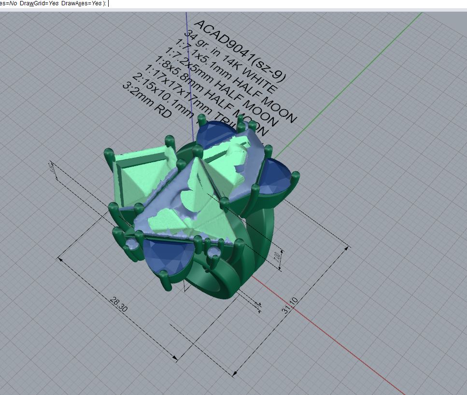
Task: Toggle the partially visible =No option
Action: pyautogui.click(x=8, y=3)
